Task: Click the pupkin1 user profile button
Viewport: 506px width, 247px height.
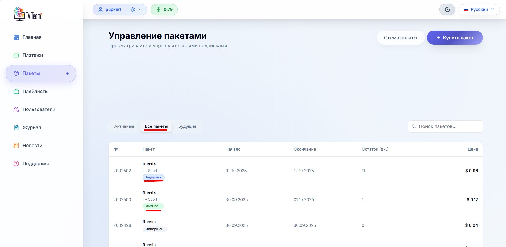Action: click(x=109, y=10)
